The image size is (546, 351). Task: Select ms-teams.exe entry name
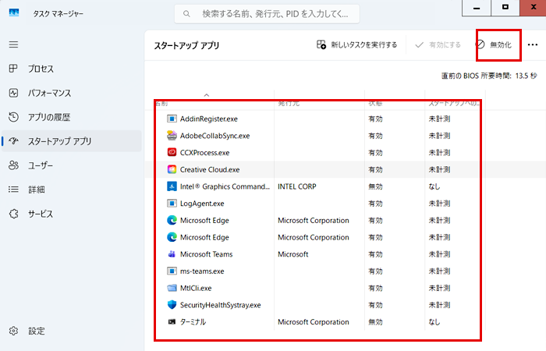[x=202, y=271]
